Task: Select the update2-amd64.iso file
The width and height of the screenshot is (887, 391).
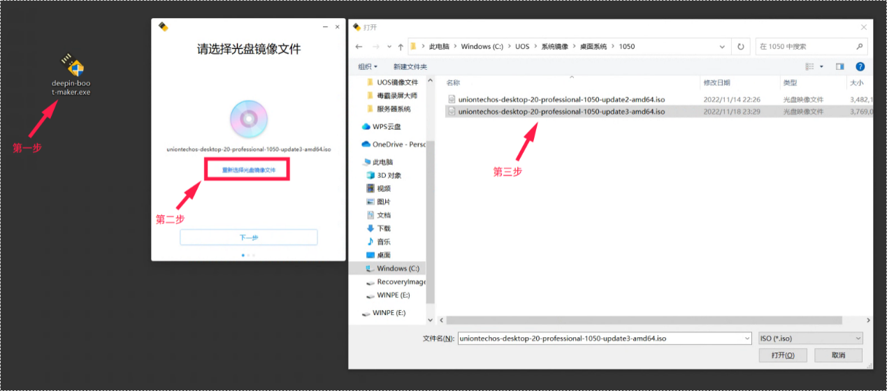Action: point(561,99)
